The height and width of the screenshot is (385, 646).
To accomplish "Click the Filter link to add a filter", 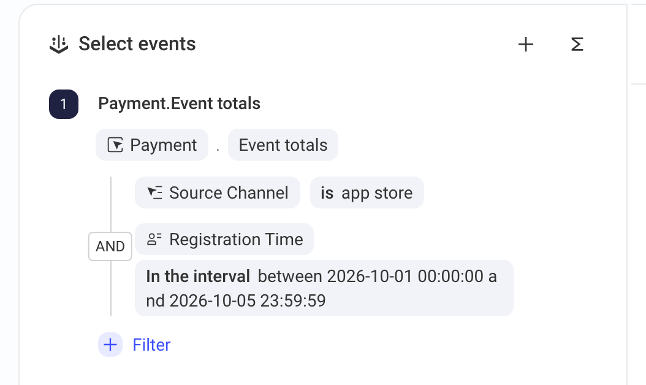I will click(151, 345).
